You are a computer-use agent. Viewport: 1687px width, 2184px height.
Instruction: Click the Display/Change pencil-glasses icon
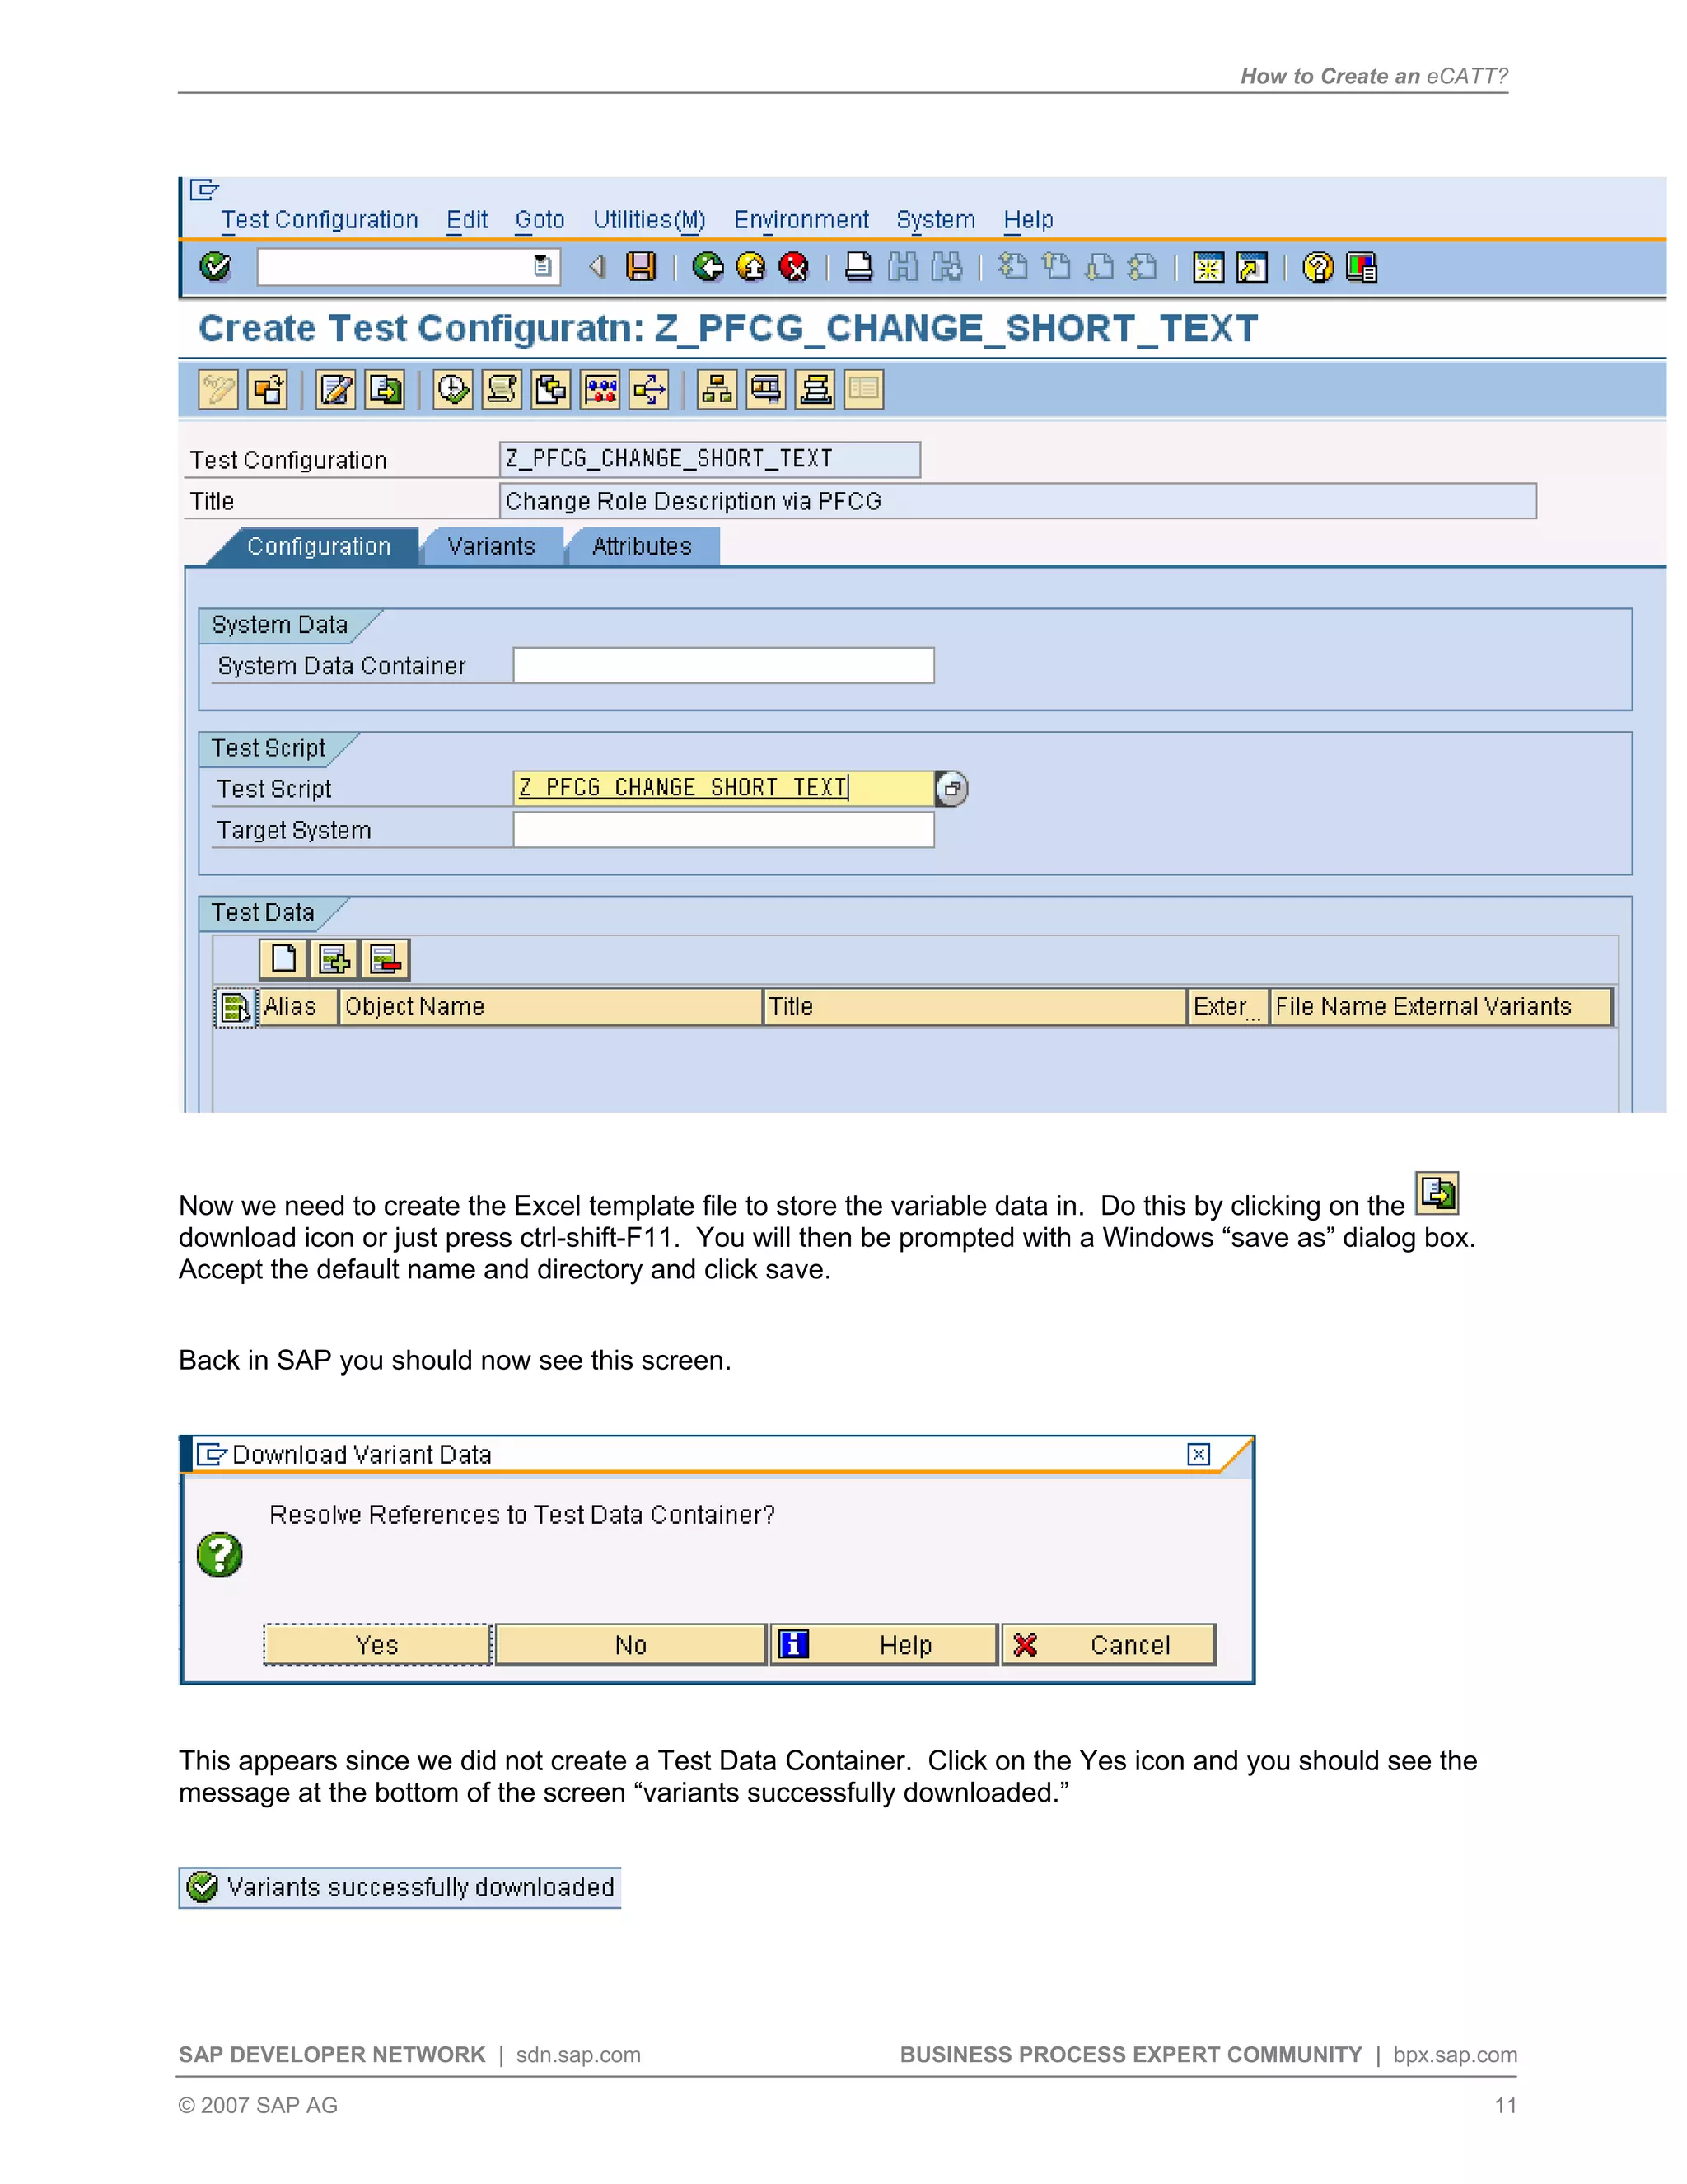click(x=217, y=389)
